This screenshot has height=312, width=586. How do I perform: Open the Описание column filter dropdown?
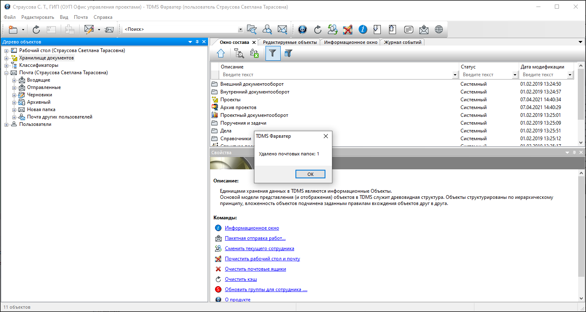point(455,75)
